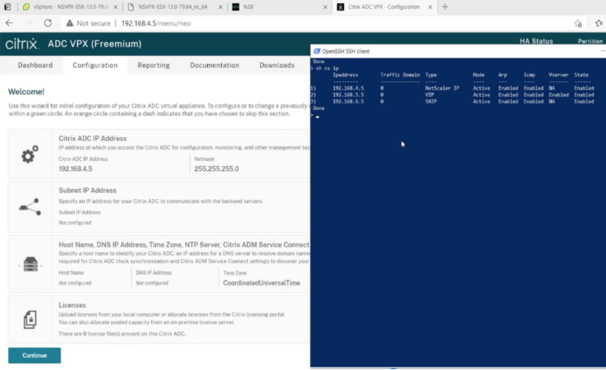Open the Documentation tab
Screen dimensions: 606x370
click(x=214, y=65)
